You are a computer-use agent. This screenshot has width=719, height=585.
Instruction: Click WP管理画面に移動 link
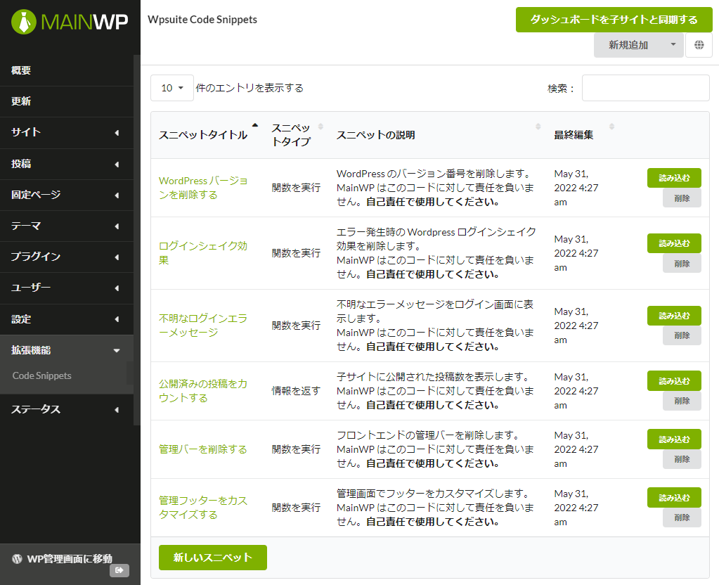tap(70, 558)
